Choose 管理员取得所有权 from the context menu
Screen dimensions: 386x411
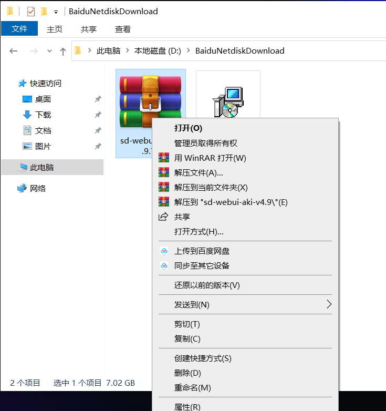245,143
